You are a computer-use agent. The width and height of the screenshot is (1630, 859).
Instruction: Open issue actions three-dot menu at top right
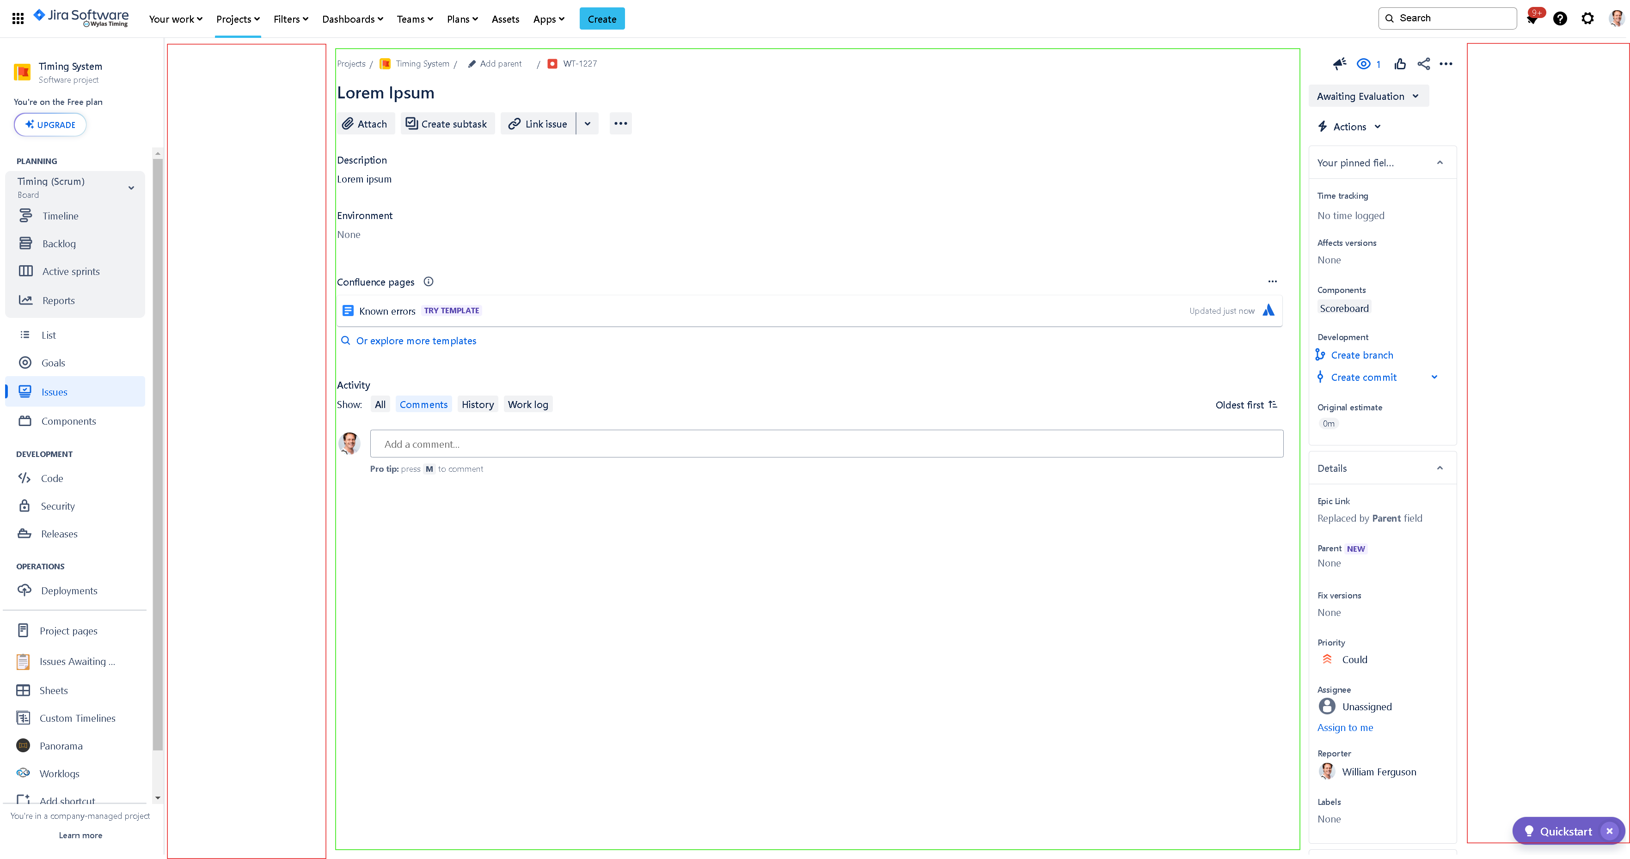1446,64
